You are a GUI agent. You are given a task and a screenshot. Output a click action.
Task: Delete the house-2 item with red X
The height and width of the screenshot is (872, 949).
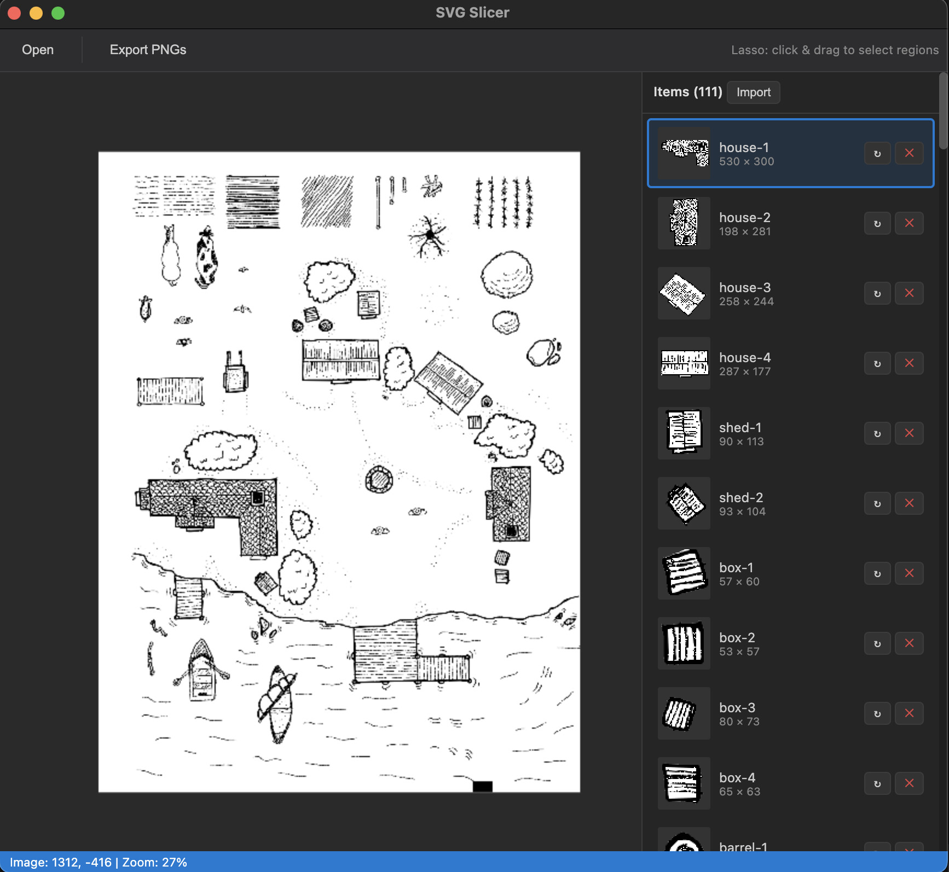click(x=909, y=223)
